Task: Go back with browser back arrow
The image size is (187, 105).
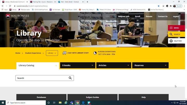Action: tap(3, 6)
